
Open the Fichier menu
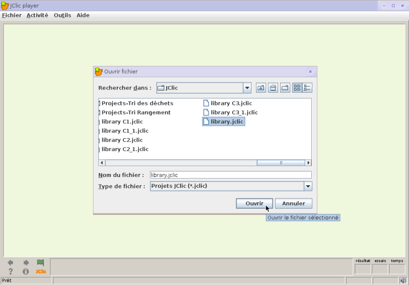pyautogui.click(x=12, y=15)
